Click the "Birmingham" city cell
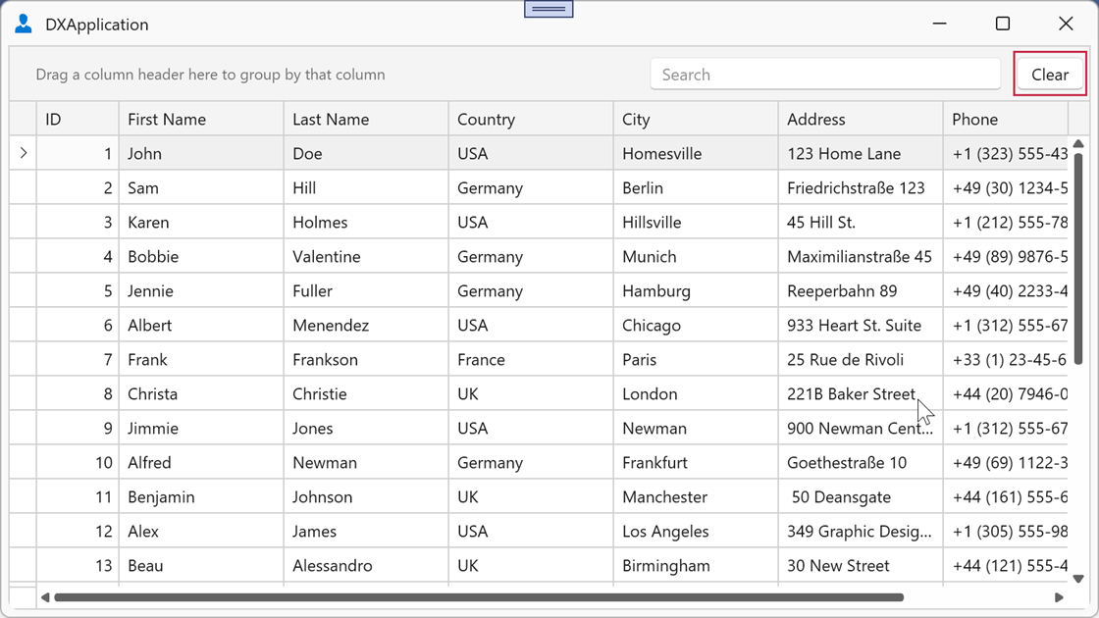 (696, 565)
